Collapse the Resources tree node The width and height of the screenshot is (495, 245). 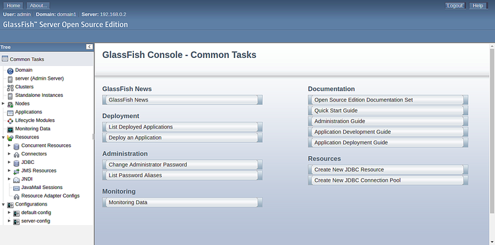click(3, 137)
